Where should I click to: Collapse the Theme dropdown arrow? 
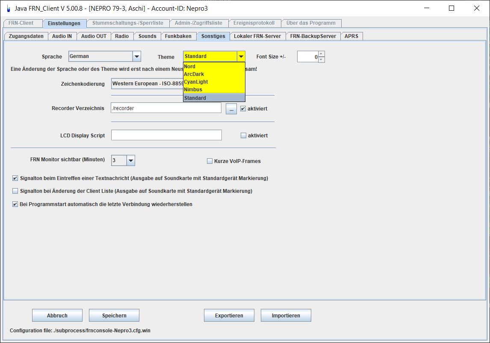coord(241,56)
